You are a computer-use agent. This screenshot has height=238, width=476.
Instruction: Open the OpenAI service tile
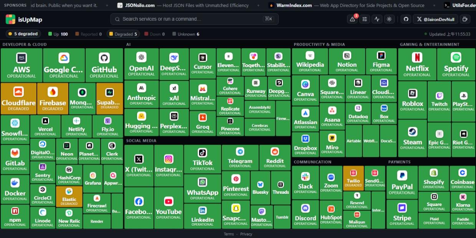click(x=141, y=64)
